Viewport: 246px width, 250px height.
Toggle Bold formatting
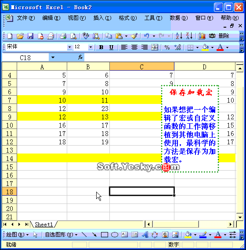pyautogui.click(x=101, y=47)
